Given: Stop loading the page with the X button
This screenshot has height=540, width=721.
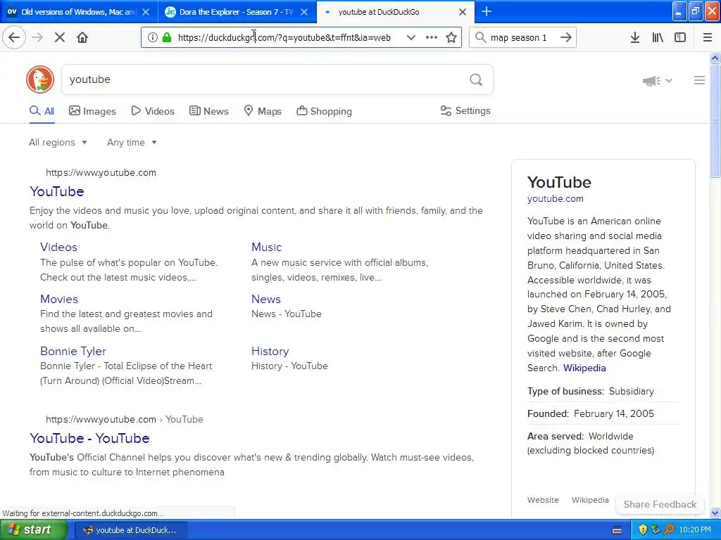Looking at the screenshot, I should pyautogui.click(x=60, y=37).
